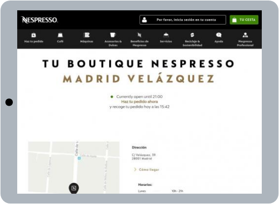Click the Nespresso Professional person icon
279x204 pixels.
click(x=245, y=35)
